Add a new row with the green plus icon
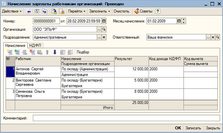This screenshot has width=223, height=133. tap(17, 52)
